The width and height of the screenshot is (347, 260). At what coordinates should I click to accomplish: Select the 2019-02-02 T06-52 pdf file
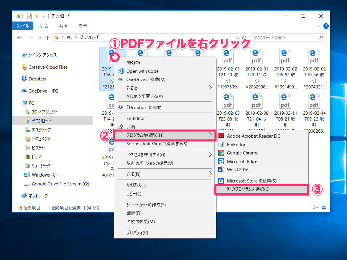285,69
